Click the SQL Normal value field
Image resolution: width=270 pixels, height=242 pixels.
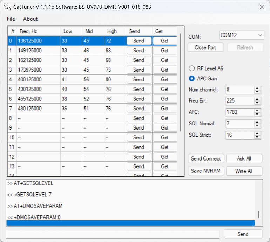(x=240, y=124)
